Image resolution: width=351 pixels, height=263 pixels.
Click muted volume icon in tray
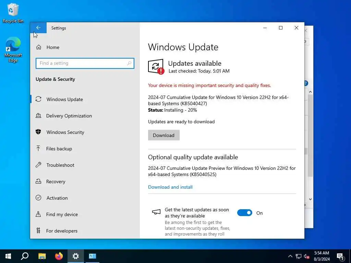(307, 256)
